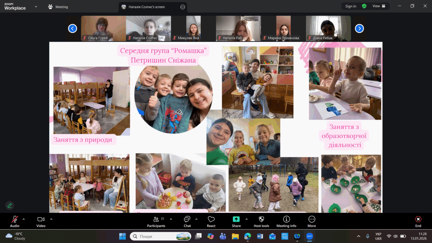Expand video options chevron
The image size is (432, 243).
point(51,219)
